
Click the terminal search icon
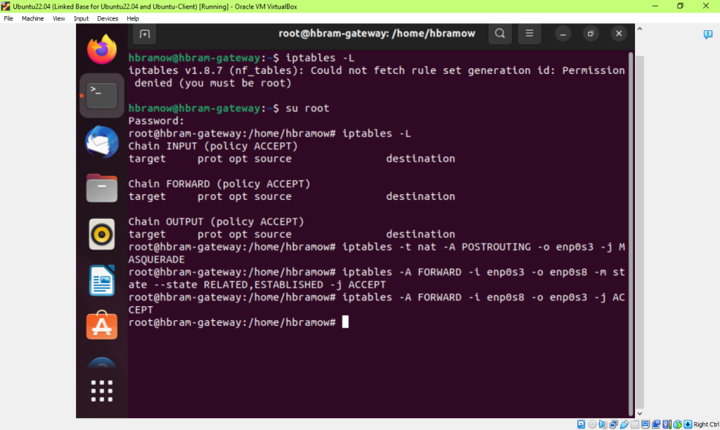500,34
